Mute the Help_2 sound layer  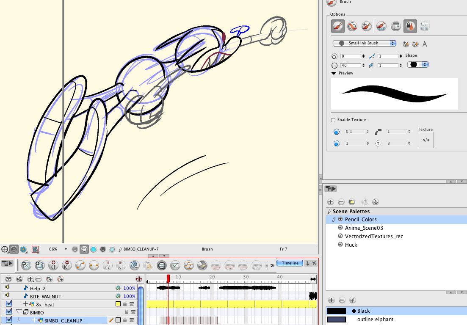[8, 287]
